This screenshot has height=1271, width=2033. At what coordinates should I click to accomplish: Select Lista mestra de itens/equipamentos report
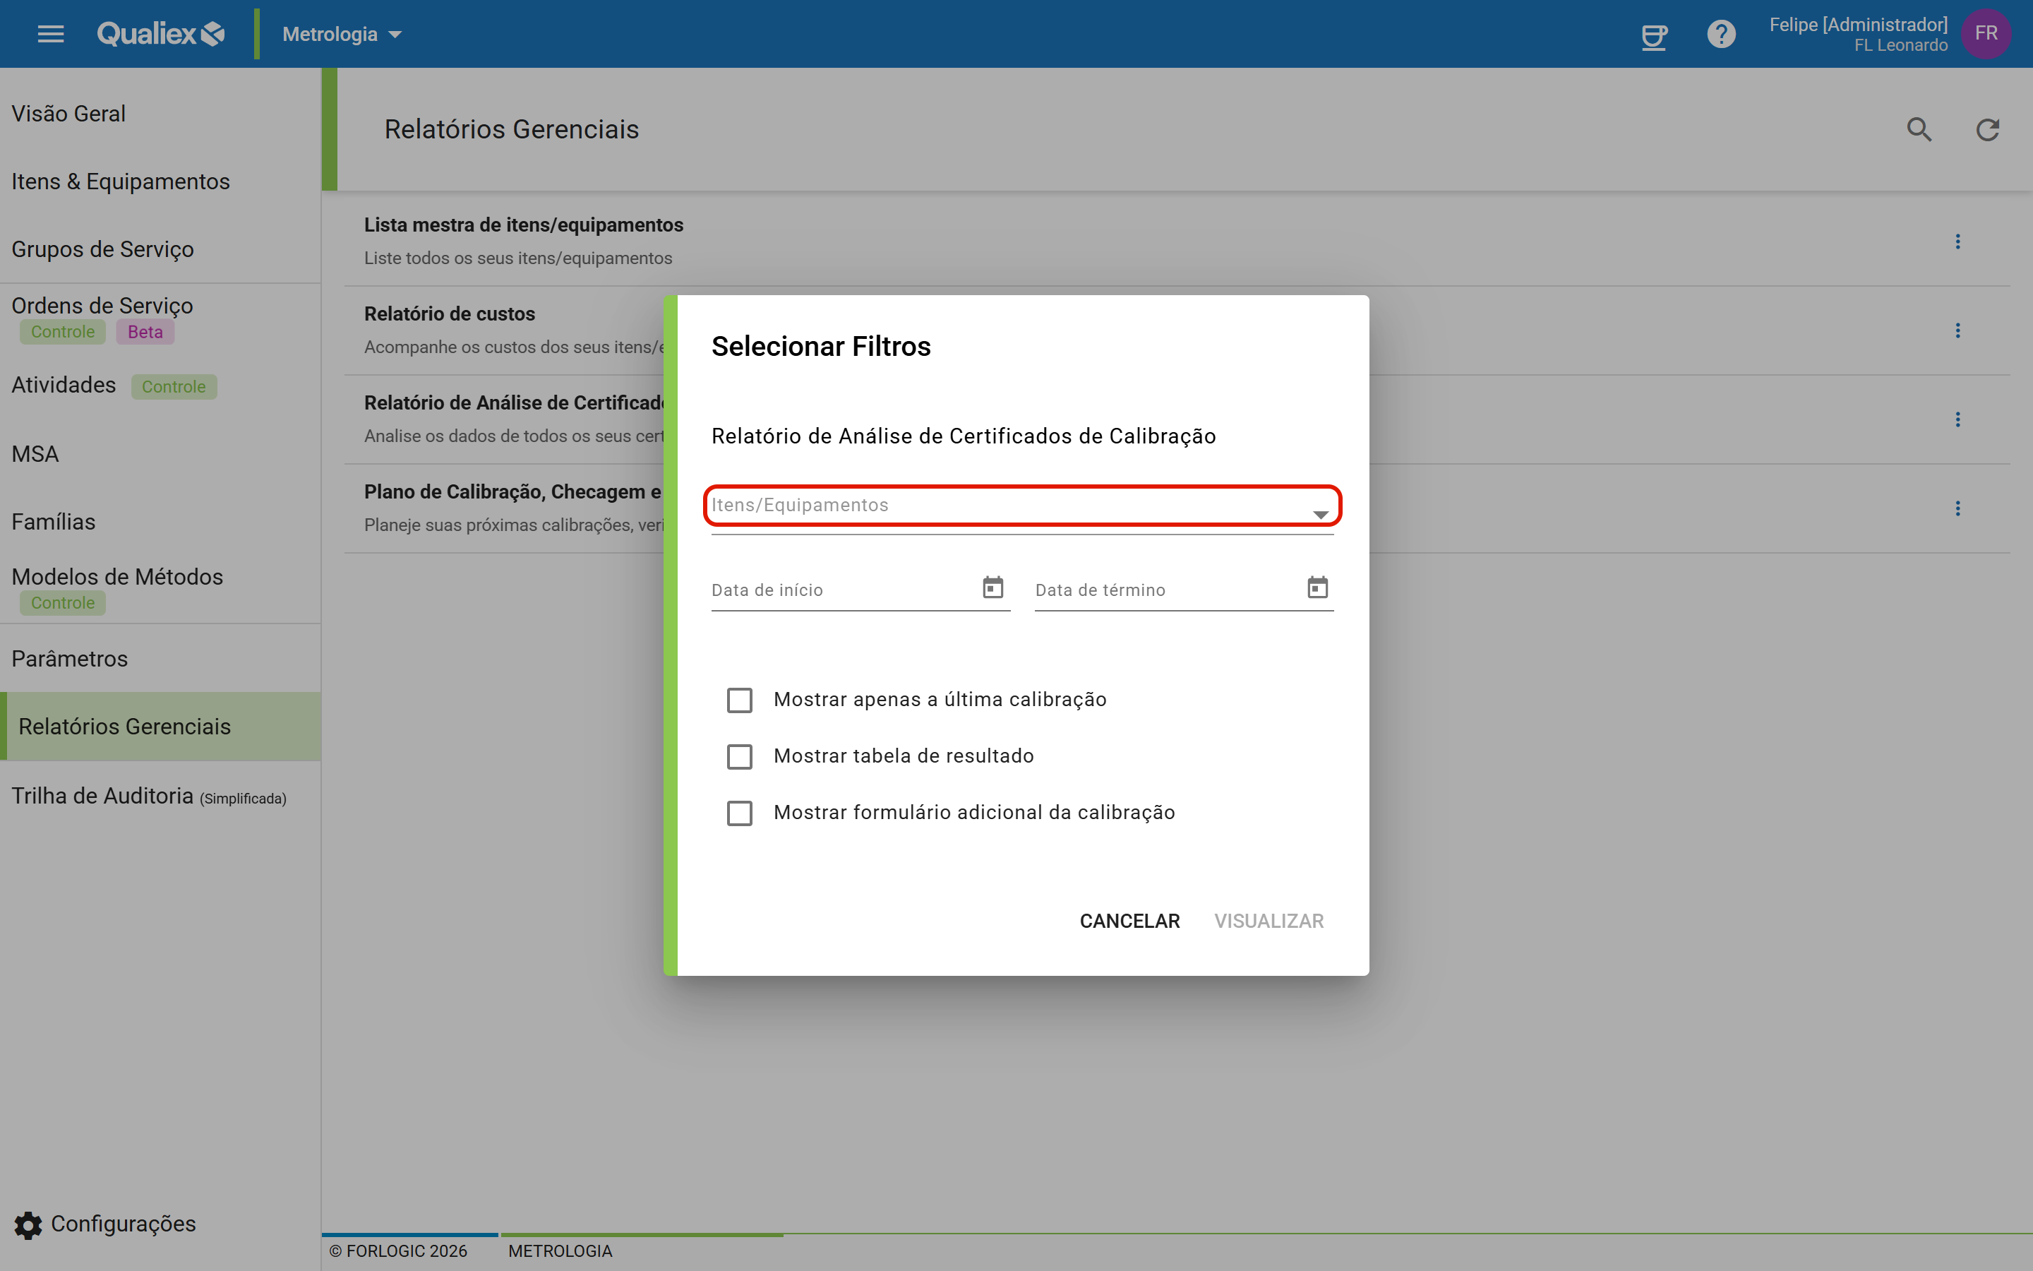[1177, 242]
